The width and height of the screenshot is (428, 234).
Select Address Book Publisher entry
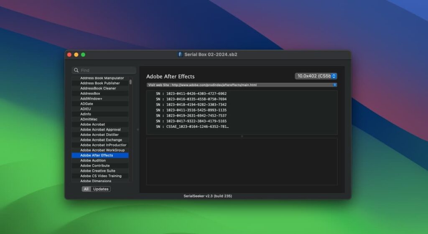point(100,83)
